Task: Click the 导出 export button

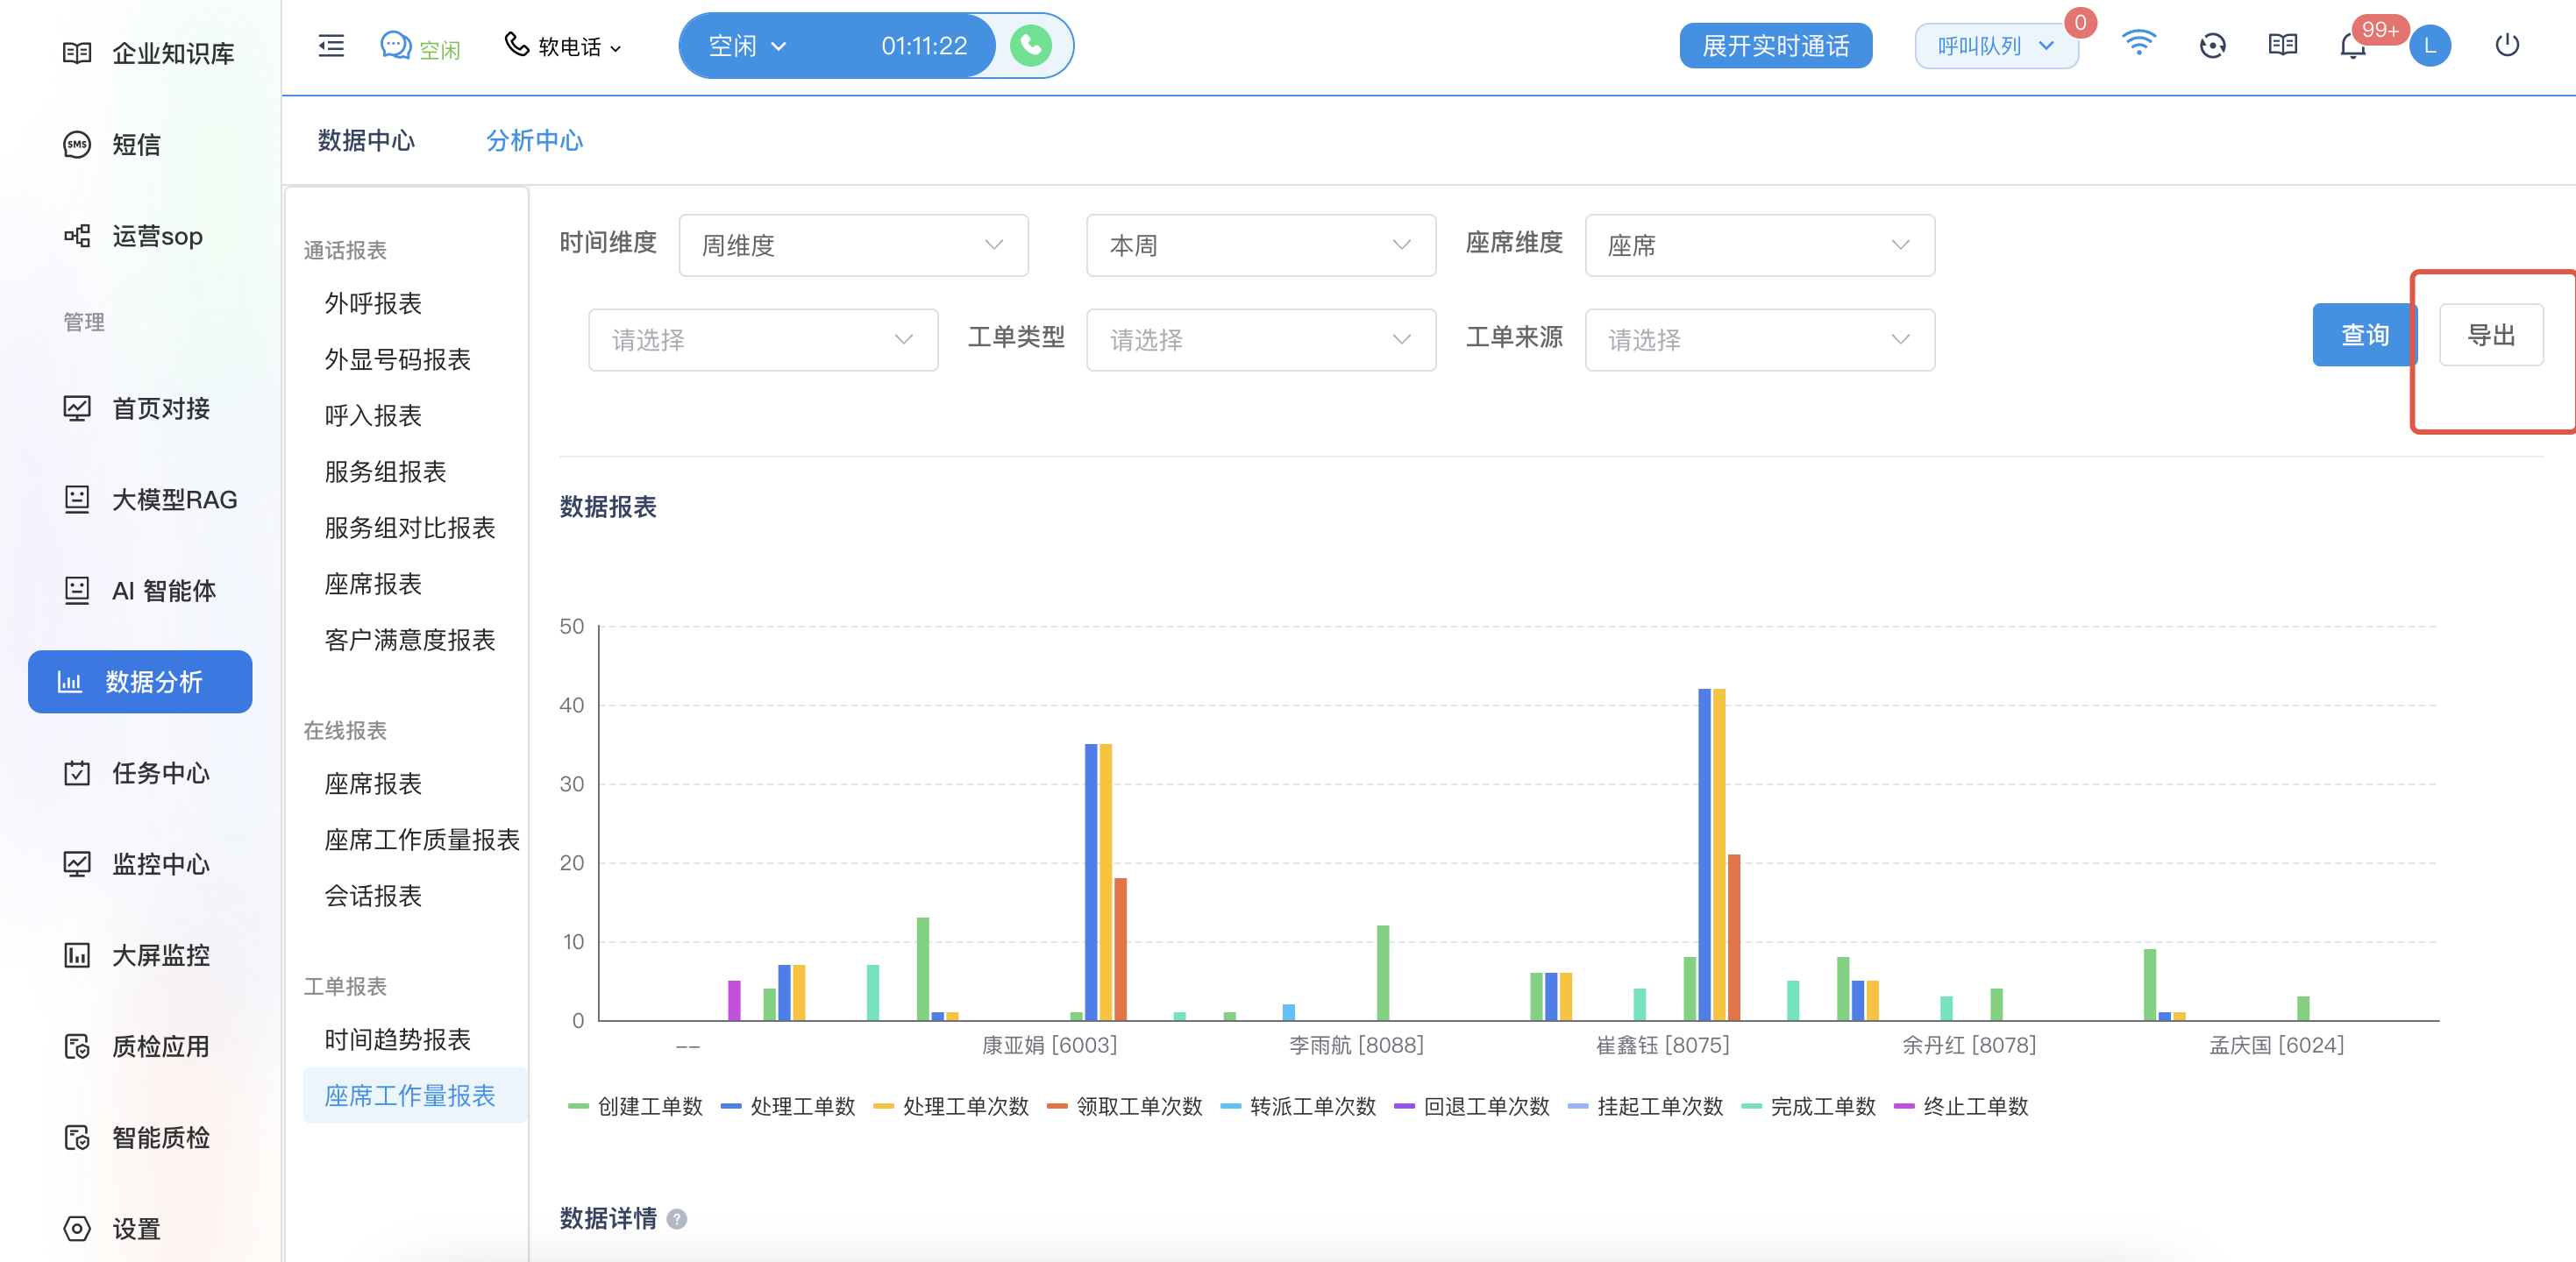Action: coord(2490,335)
